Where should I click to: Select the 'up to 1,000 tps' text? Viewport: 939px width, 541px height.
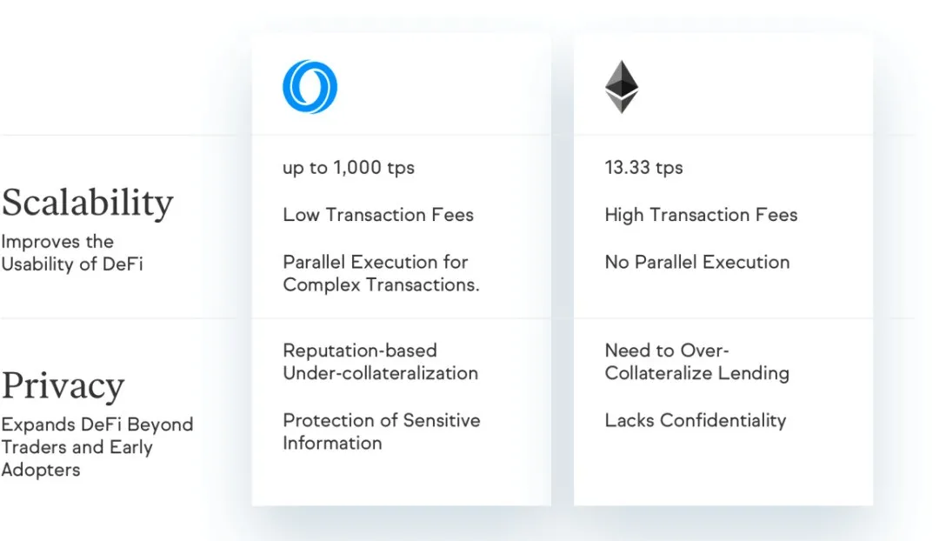coord(349,168)
